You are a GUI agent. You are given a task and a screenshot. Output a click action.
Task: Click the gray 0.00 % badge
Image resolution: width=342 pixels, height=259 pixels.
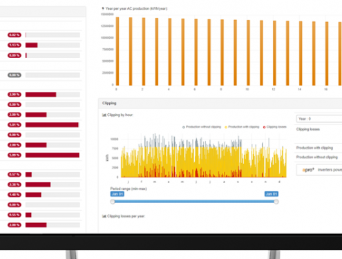(x=15, y=75)
